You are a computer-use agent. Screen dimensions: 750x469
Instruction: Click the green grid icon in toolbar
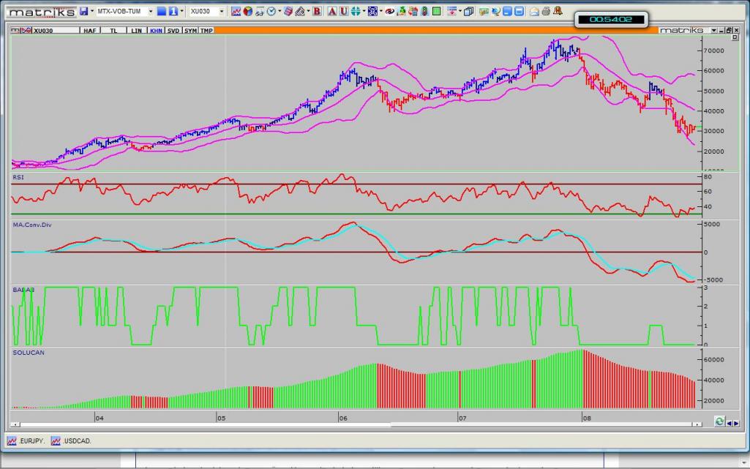pos(437,12)
